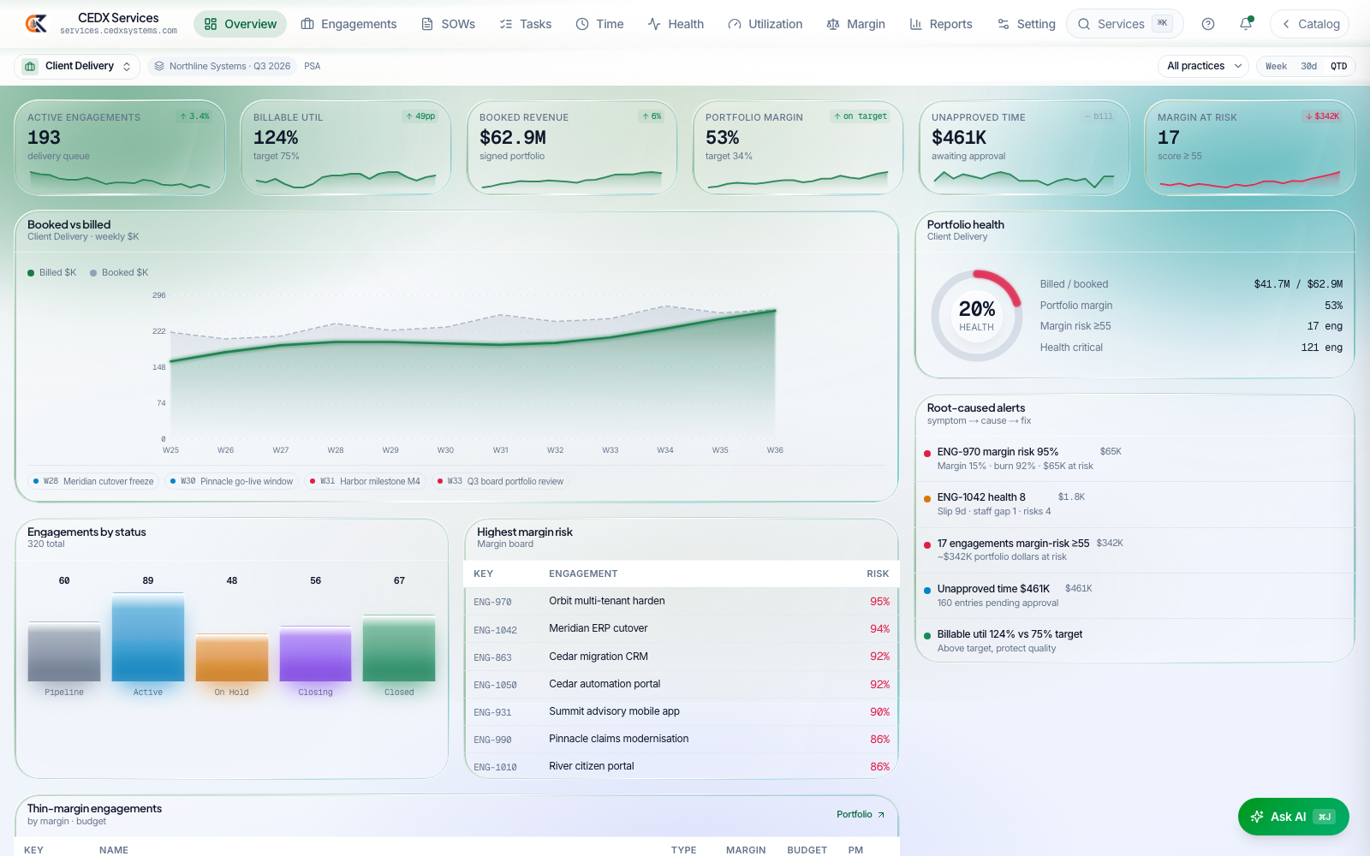This screenshot has height=856, width=1370.
Task: Open the ENG-1042 Meridian ERP cutover row
Action: click(682, 629)
